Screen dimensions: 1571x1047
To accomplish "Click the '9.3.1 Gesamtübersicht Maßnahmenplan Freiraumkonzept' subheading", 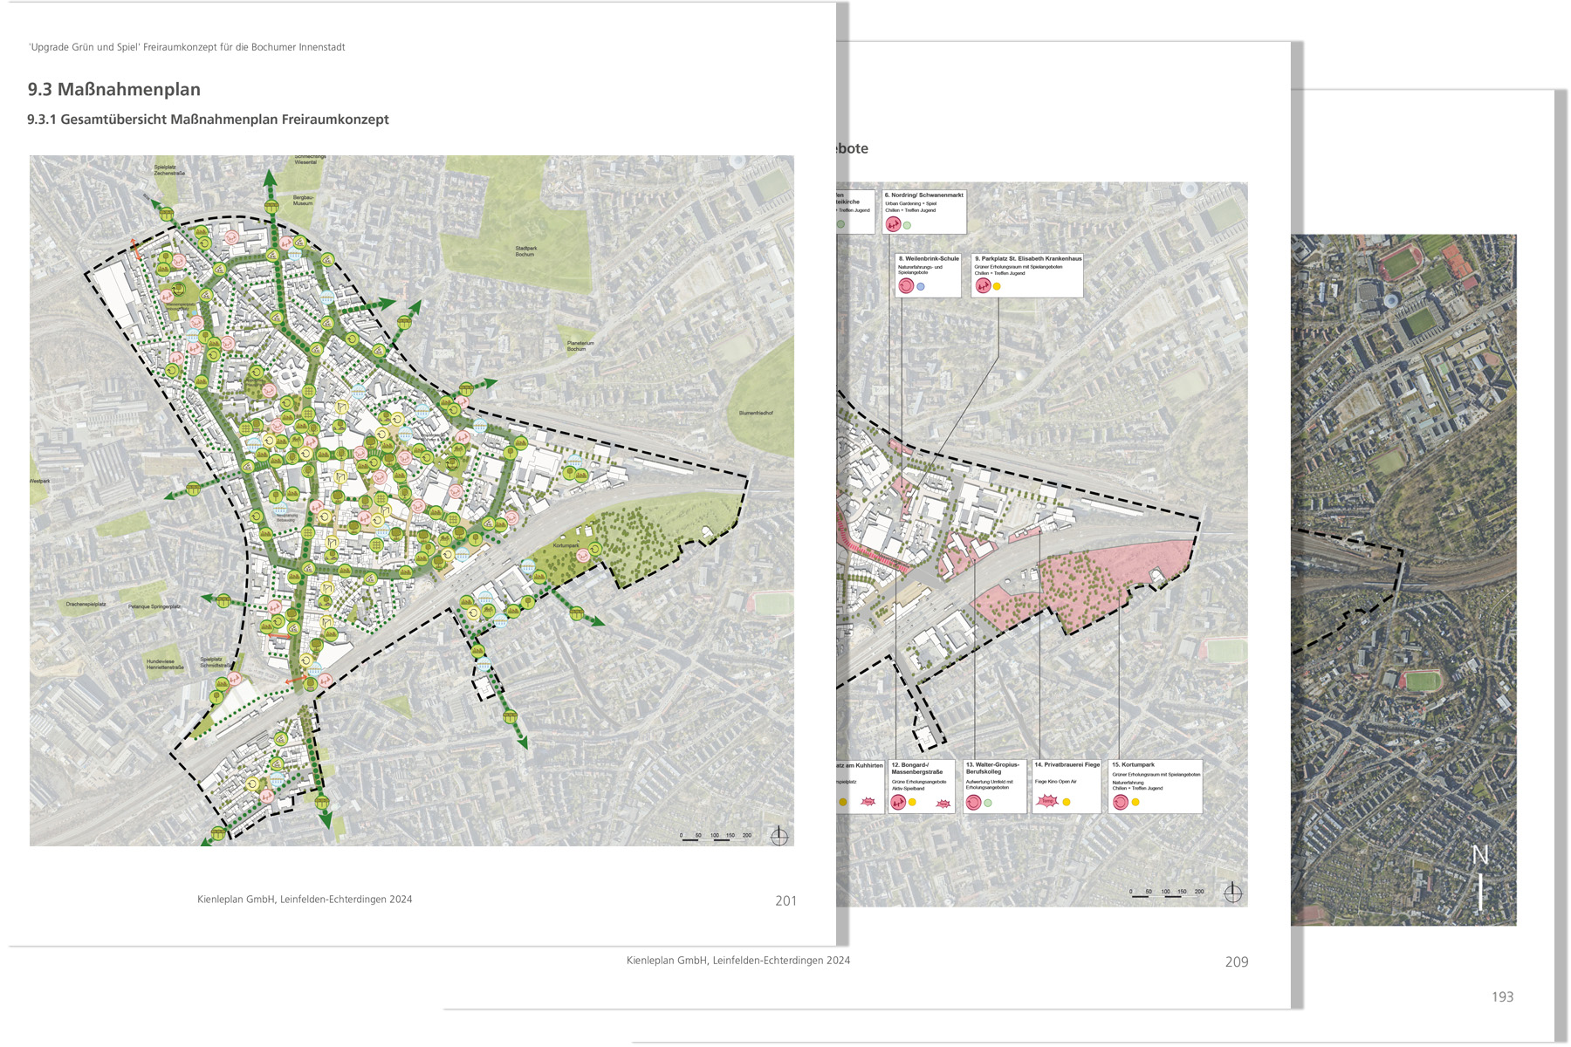I will pos(208,120).
